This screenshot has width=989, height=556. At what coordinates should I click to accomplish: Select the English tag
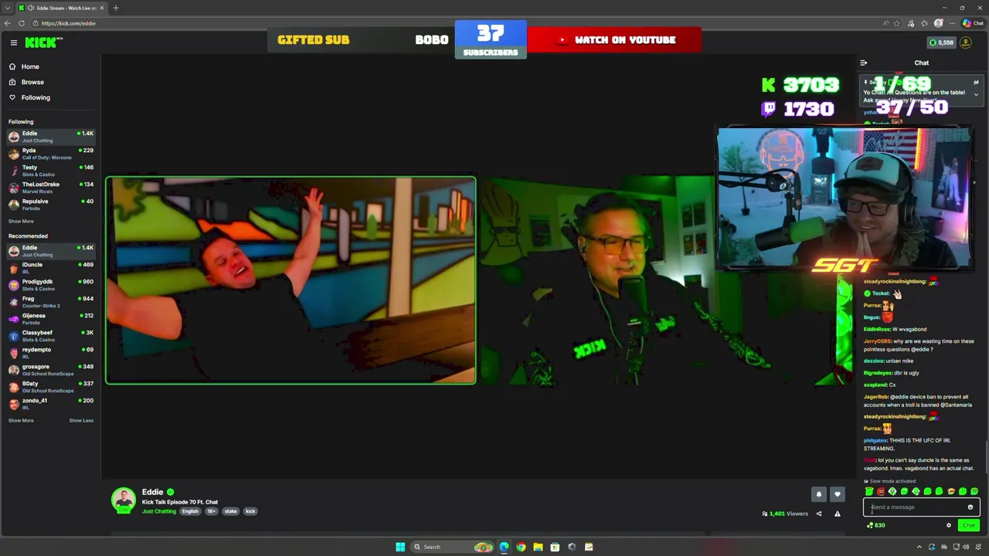[190, 511]
